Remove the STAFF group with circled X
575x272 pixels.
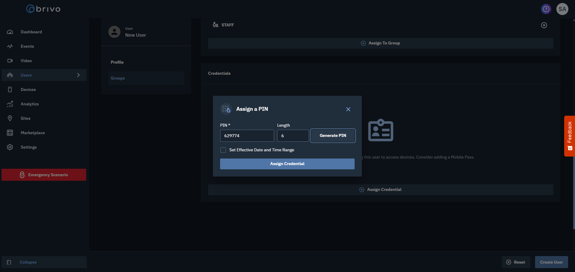544,25
